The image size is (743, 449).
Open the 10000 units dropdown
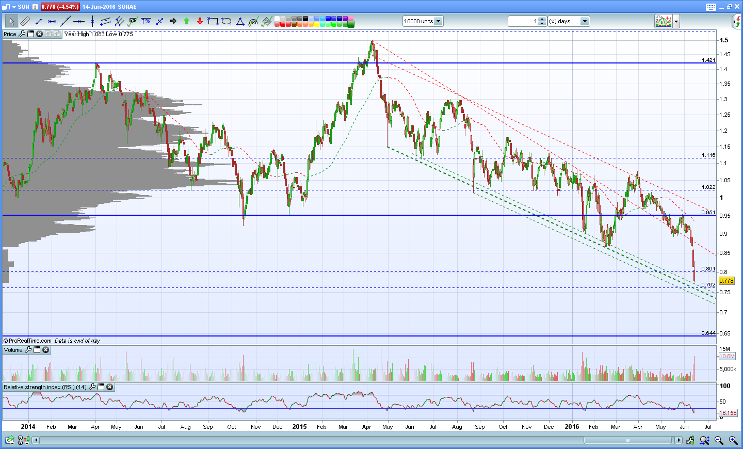[x=438, y=21]
